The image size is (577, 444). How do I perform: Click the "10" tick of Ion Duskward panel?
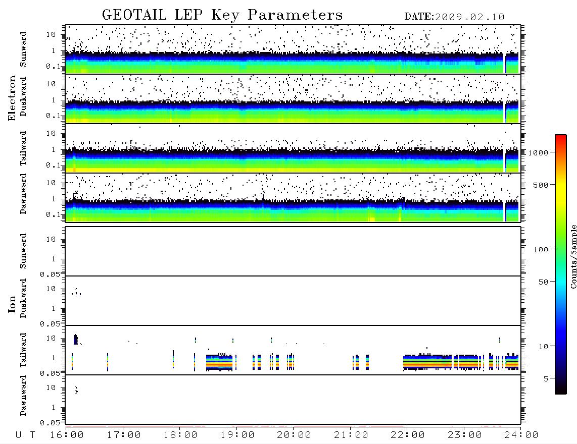pos(51,289)
